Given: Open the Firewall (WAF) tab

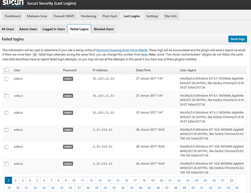Looking at the screenshot, I should pyautogui.click(x=64, y=16).
